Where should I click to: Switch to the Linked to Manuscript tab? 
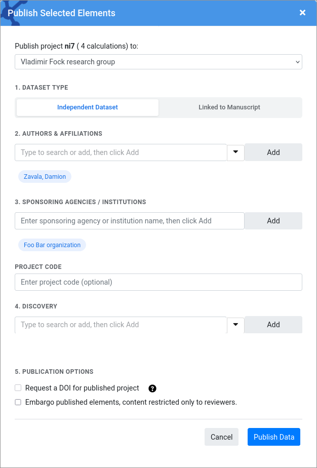tap(230, 107)
